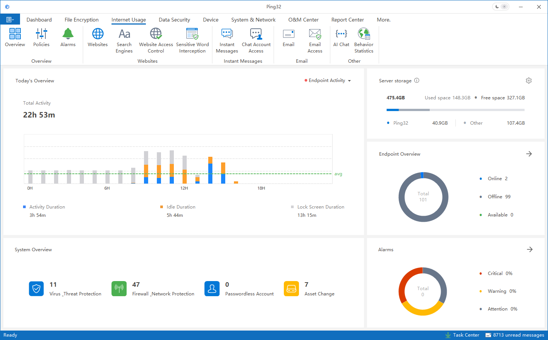Image resolution: width=548 pixels, height=340 pixels.
Task: Switch to the Report Center tab
Action: 347,20
